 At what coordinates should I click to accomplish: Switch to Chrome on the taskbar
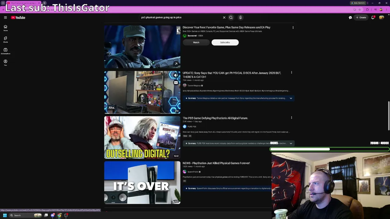click(59, 215)
